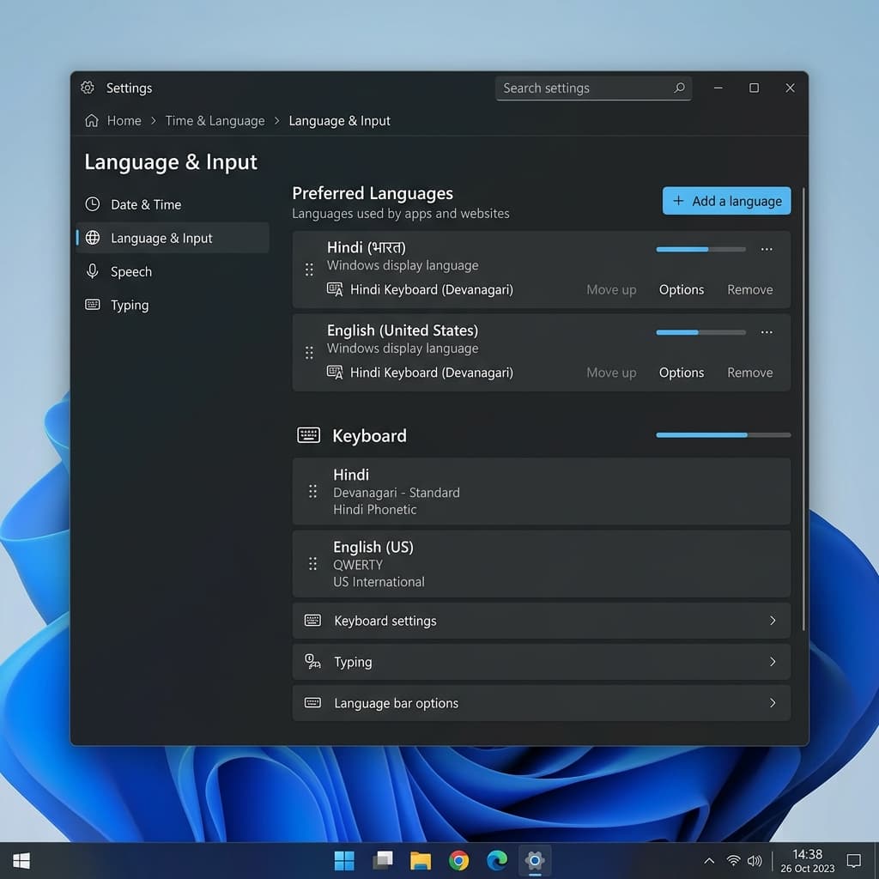Click the volume icon in system tray
Screen dimensions: 879x879
(755, 860)
